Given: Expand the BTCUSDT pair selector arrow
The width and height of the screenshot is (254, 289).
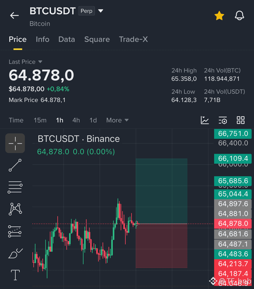Looking at the screenshot, I should [x=101, y=11].
